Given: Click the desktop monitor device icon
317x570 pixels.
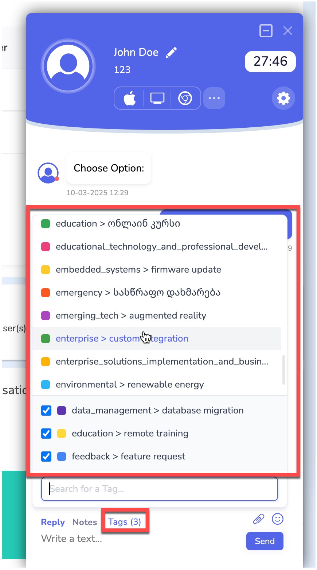Looking at the screenshot, I should coord(157,98).
